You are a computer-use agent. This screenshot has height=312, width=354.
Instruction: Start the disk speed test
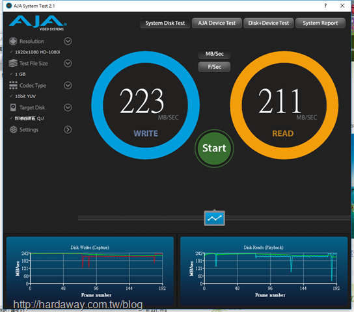pyautogui.click(x=214, y=148)
